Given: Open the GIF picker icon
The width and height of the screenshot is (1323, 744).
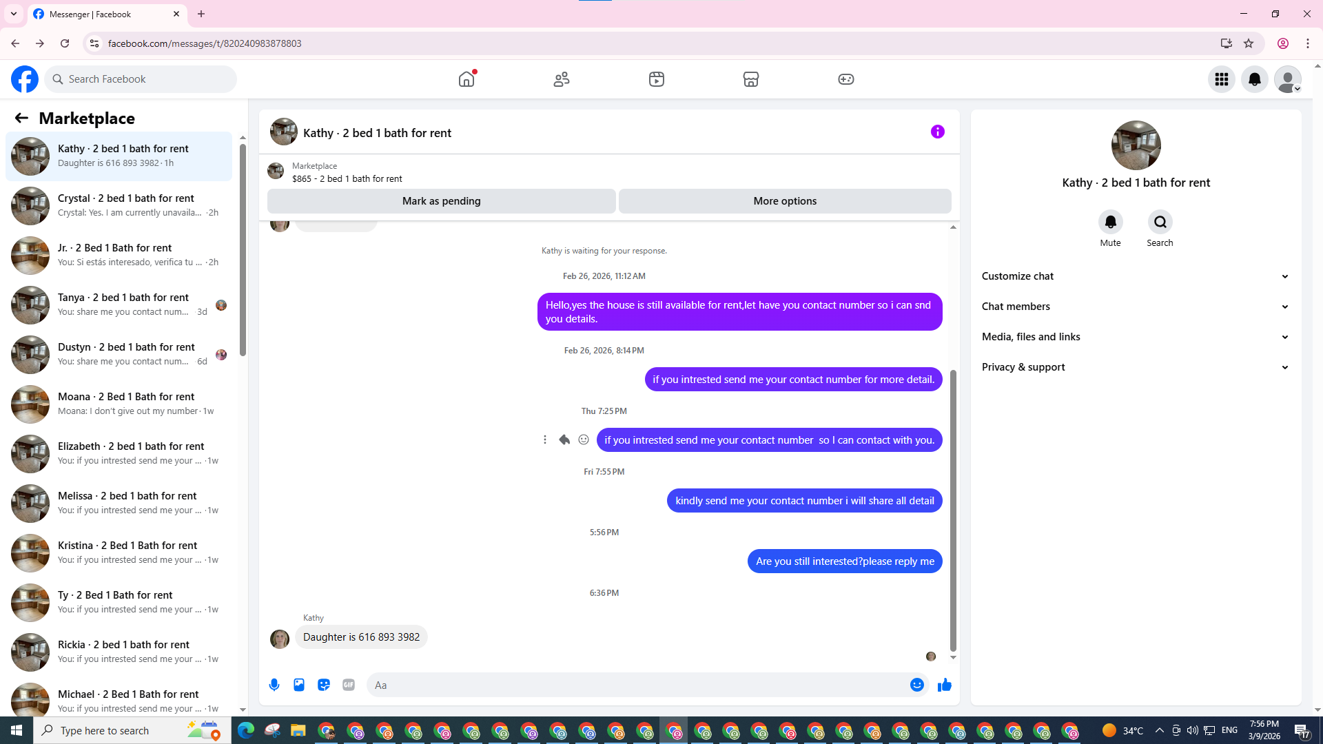Looking at the screenshot, I should click(x=349, y=685).
